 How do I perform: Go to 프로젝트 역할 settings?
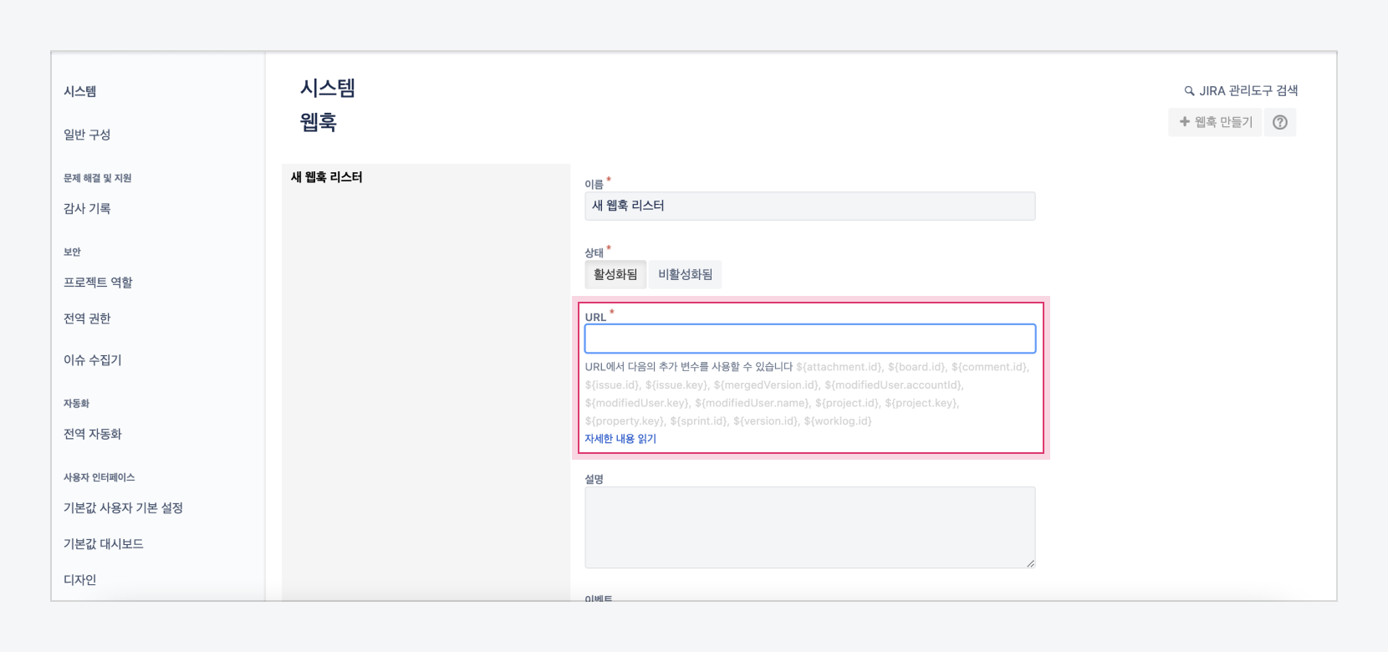click(98, 283)
